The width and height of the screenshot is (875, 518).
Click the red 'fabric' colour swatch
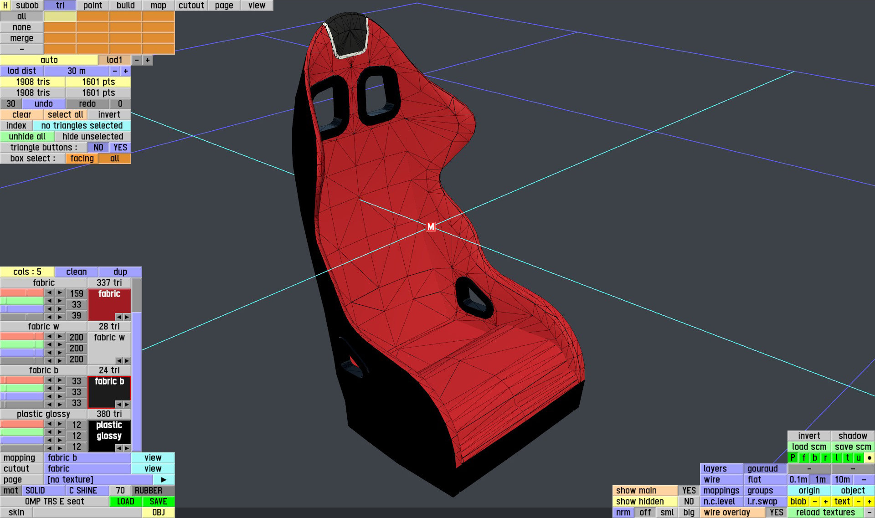click(x=109, y=304)
